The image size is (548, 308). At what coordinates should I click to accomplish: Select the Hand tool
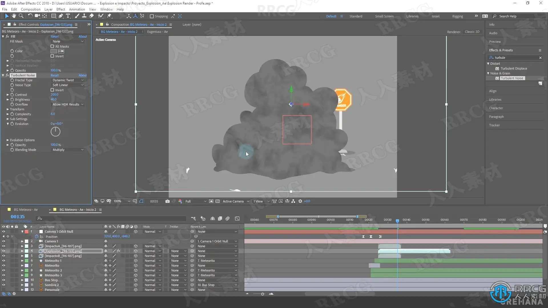(14, 16)
